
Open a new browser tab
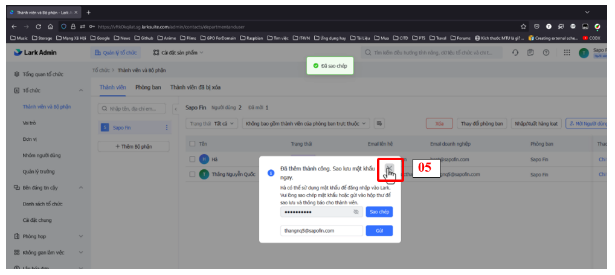pos(88,13)
